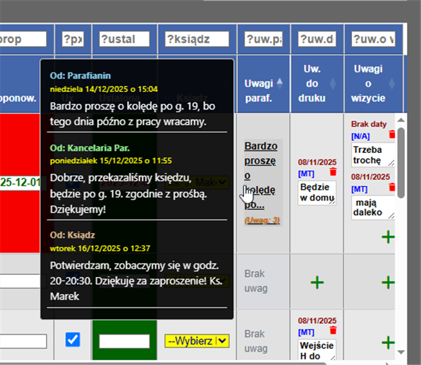Focus the "?uw.d" filter field
This screenshot has width=421, height=365.
[317, 39]
